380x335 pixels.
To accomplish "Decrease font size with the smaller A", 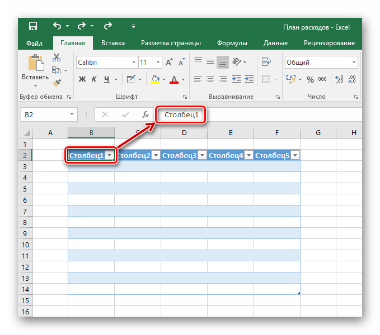I will tap(181, 63).
